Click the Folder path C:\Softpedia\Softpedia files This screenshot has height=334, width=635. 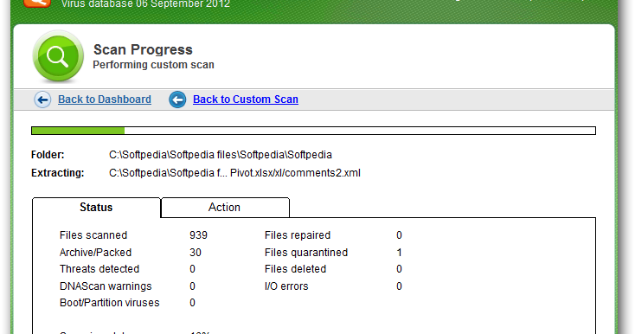tap(221, 155)
